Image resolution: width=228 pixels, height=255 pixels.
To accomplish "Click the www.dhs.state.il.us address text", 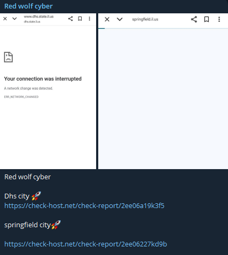I will (x=38, y=17).
